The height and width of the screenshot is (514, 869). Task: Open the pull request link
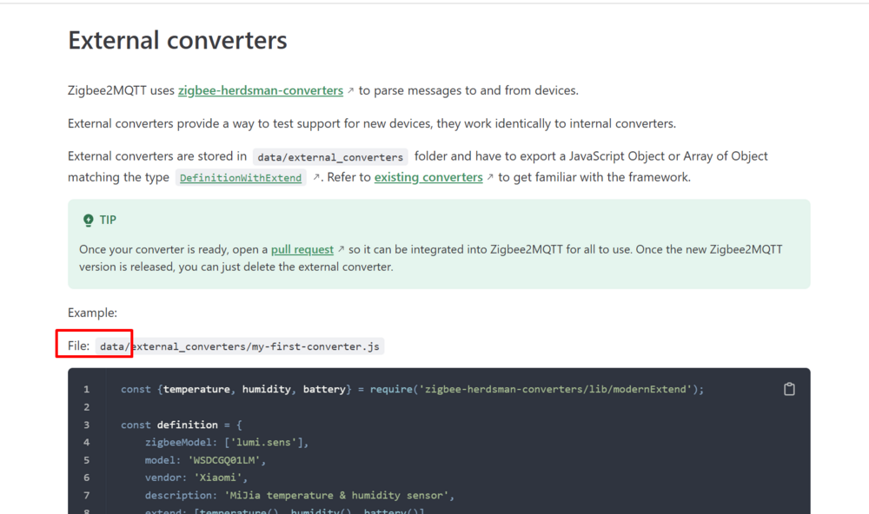point(302,249)
